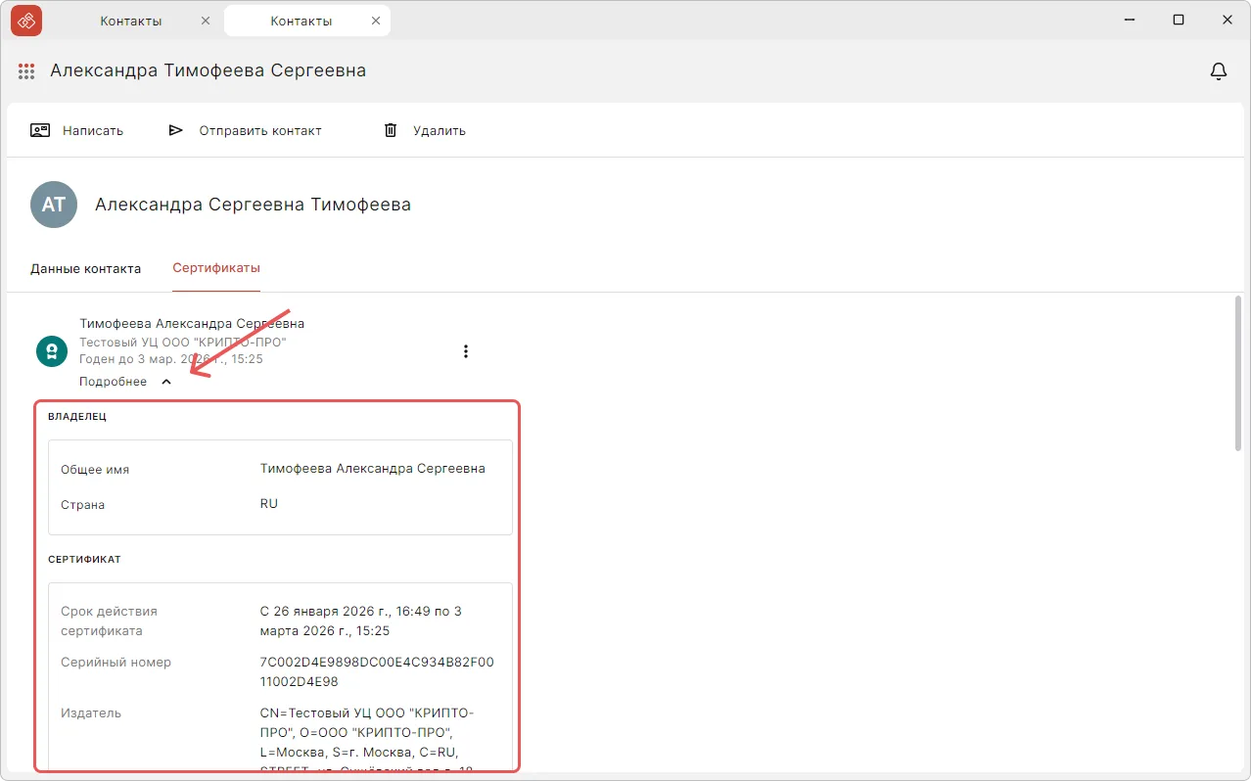Delete the contact with Удалить
The width and height of the screenshot is (1251, 781).
pyautogui.click(x=425, y=130)
